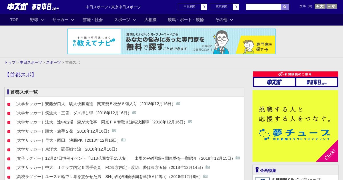This screenshot has height=180, width=343.
Task: Click red bullet icon of 東洋大 row
Action: pos(9,150)
